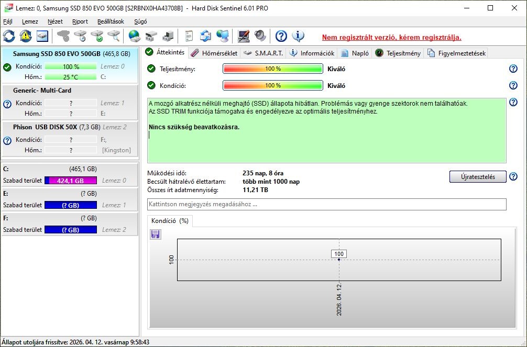Click the green status description text box
The height and width of the screenshot is (347, 527).
(327, 131)
